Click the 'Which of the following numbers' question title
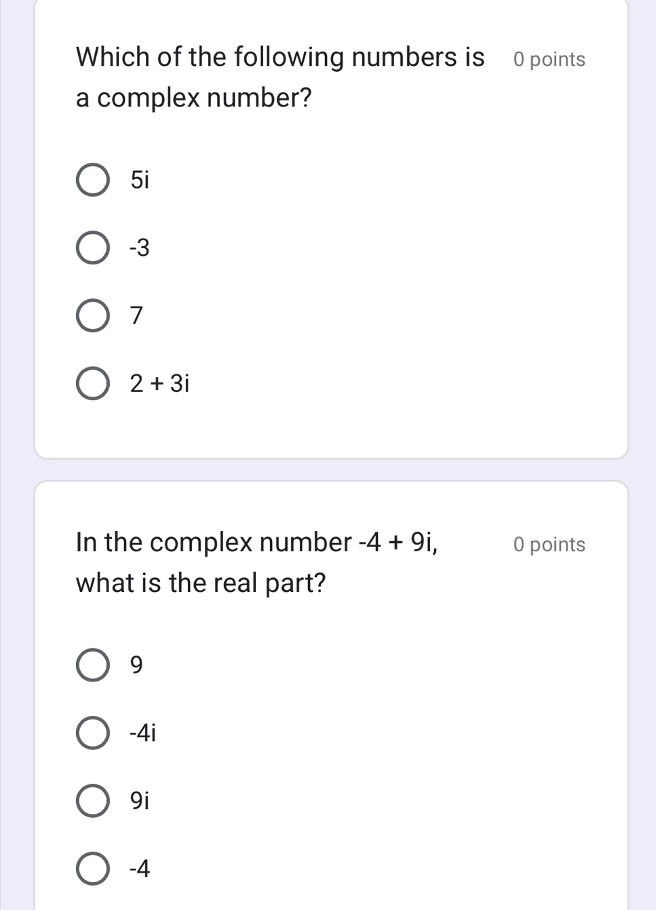 click(x=280, y=58)
